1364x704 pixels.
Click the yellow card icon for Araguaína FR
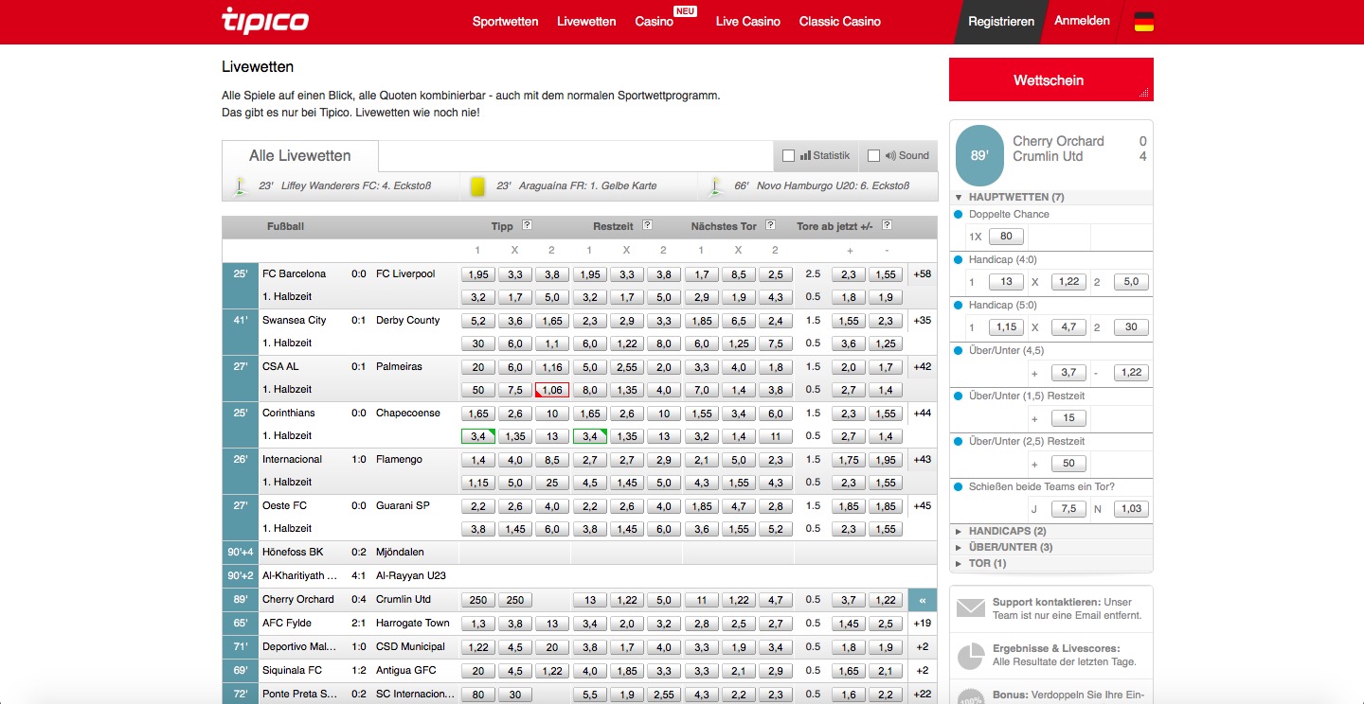477,186
